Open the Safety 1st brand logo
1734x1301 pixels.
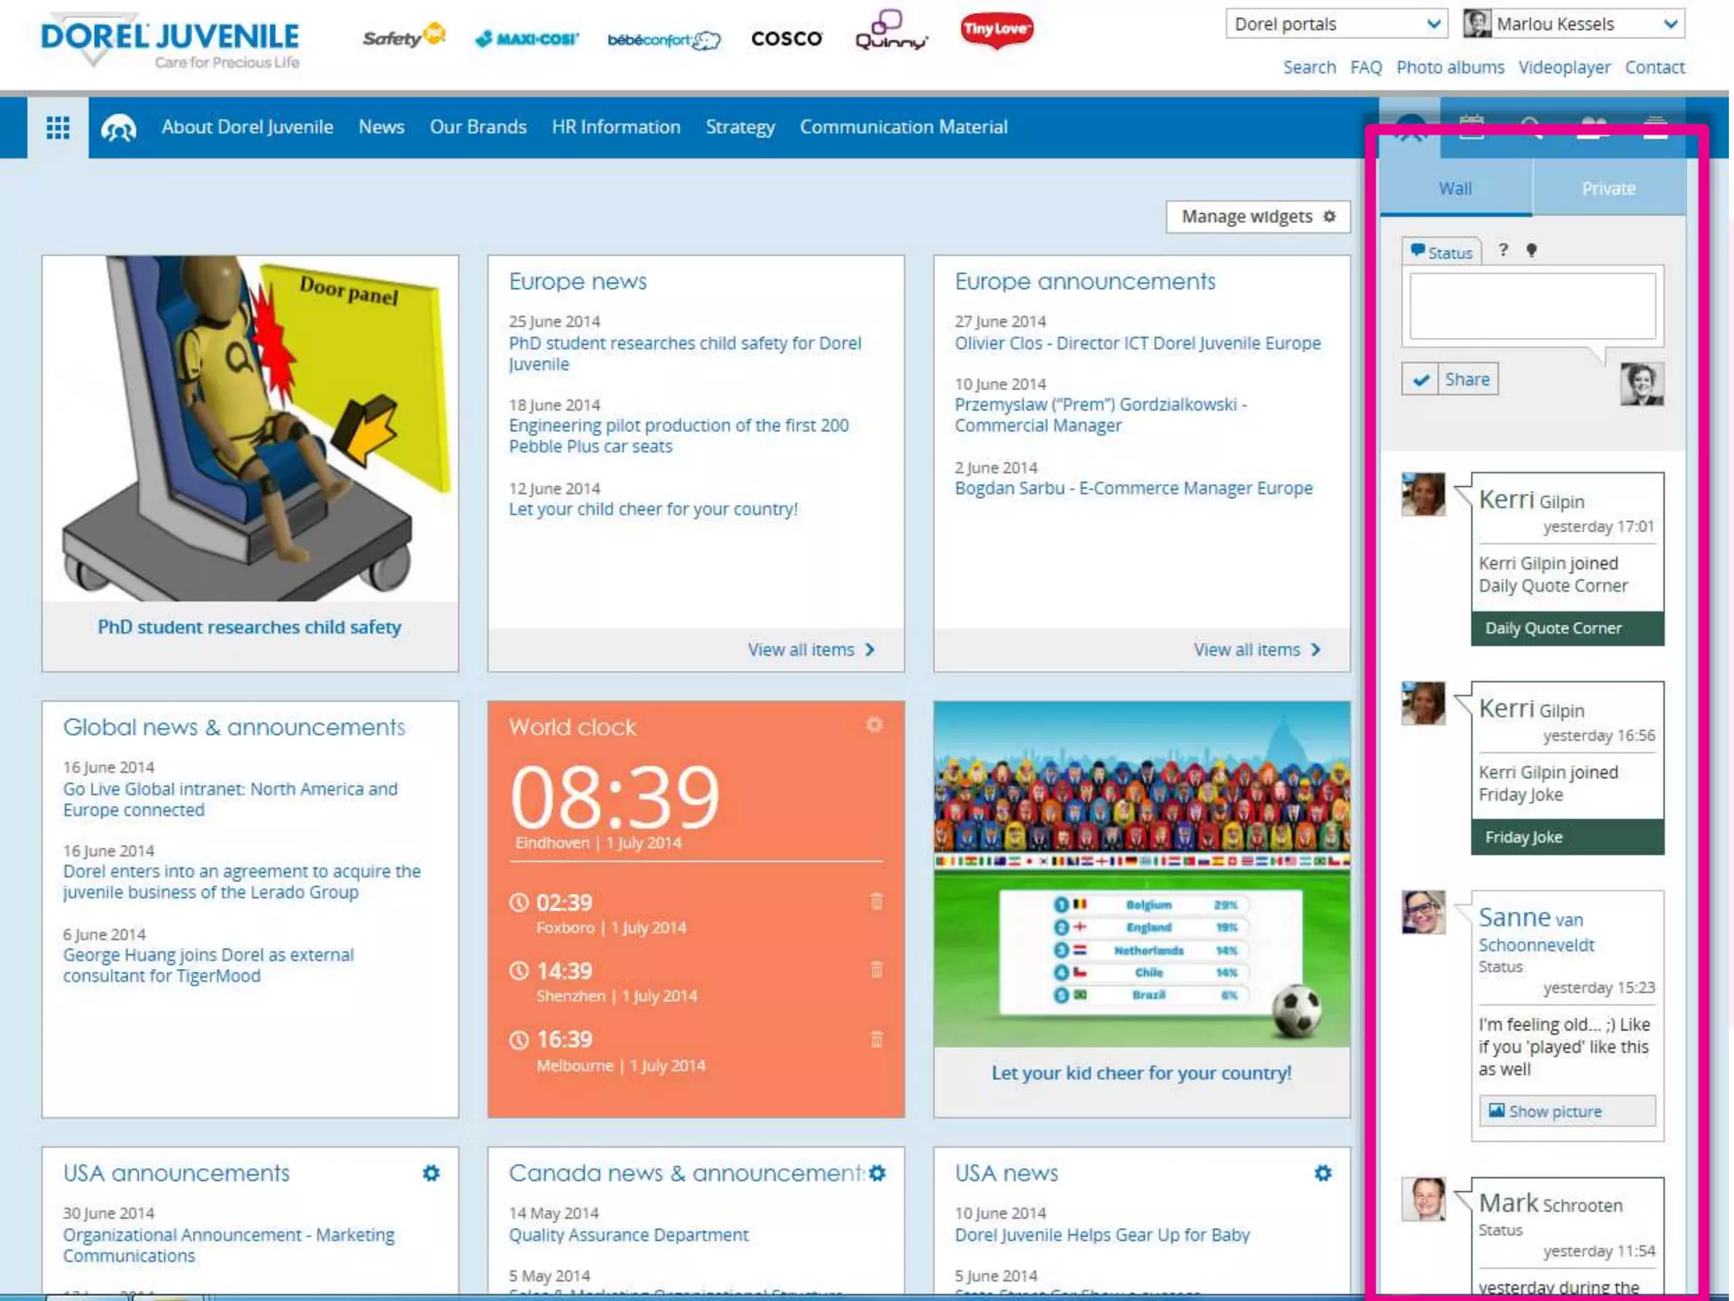404,36
